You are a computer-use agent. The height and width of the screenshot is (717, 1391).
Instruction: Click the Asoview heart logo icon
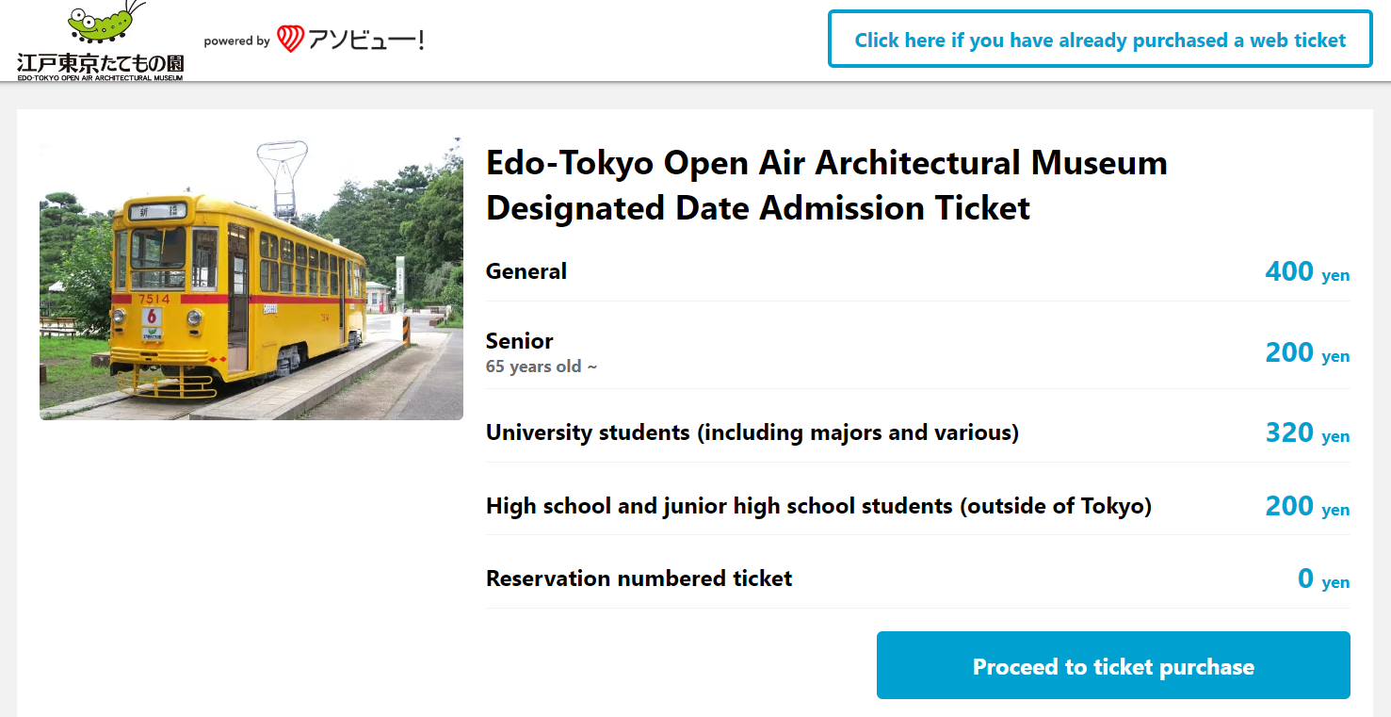coord(290,40)
